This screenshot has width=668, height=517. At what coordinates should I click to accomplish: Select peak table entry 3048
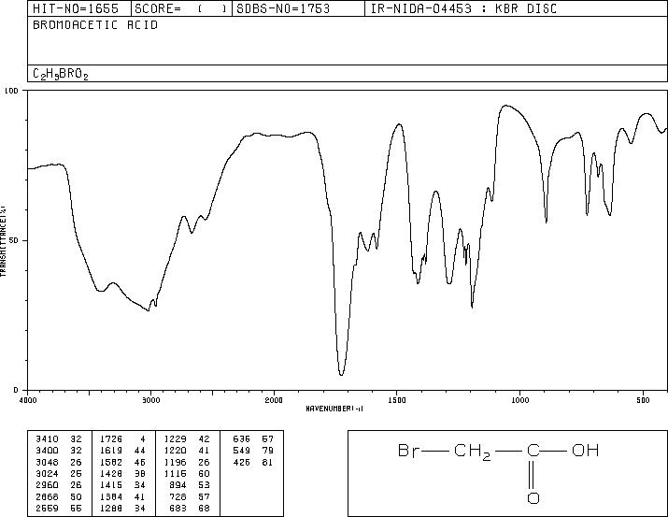coord(47,462)
